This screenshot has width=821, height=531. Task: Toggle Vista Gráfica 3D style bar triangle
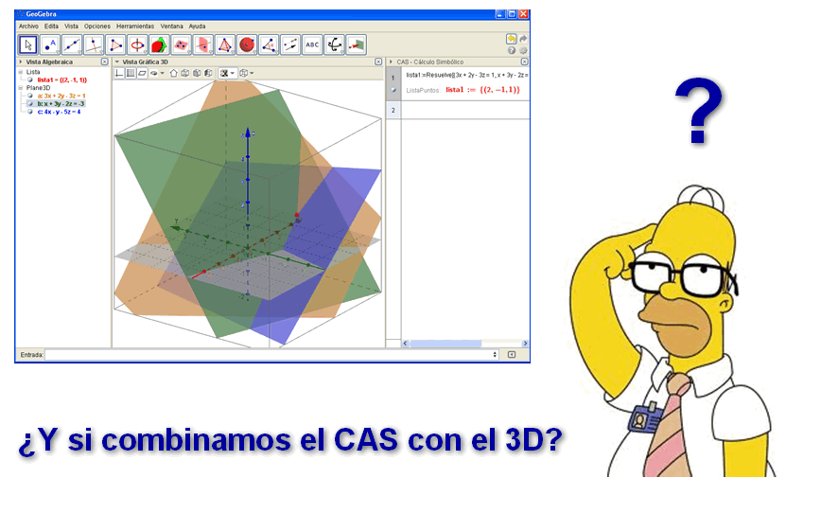117,62
